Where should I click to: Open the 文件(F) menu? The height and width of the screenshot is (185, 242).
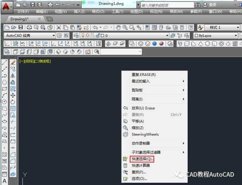(x=23, y=12)
